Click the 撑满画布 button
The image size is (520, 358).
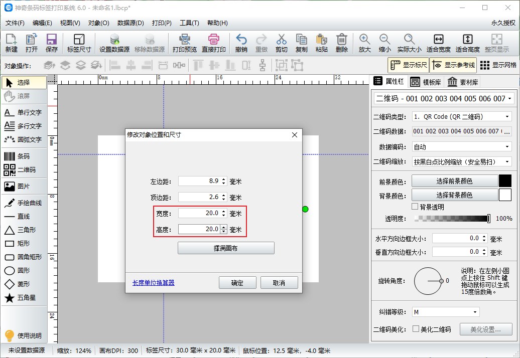[x=226, y=248]
